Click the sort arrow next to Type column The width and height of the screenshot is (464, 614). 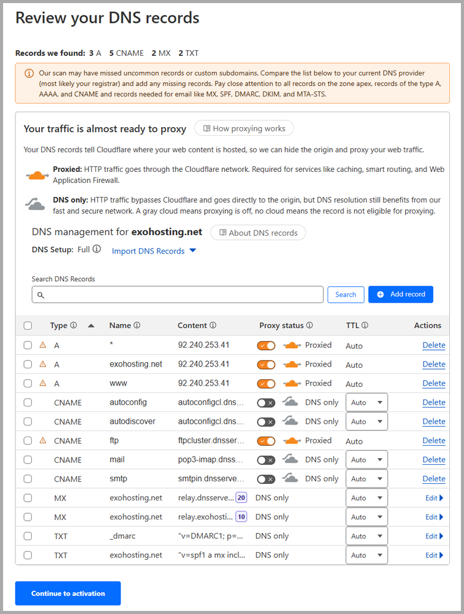click(x=92, y=326)
